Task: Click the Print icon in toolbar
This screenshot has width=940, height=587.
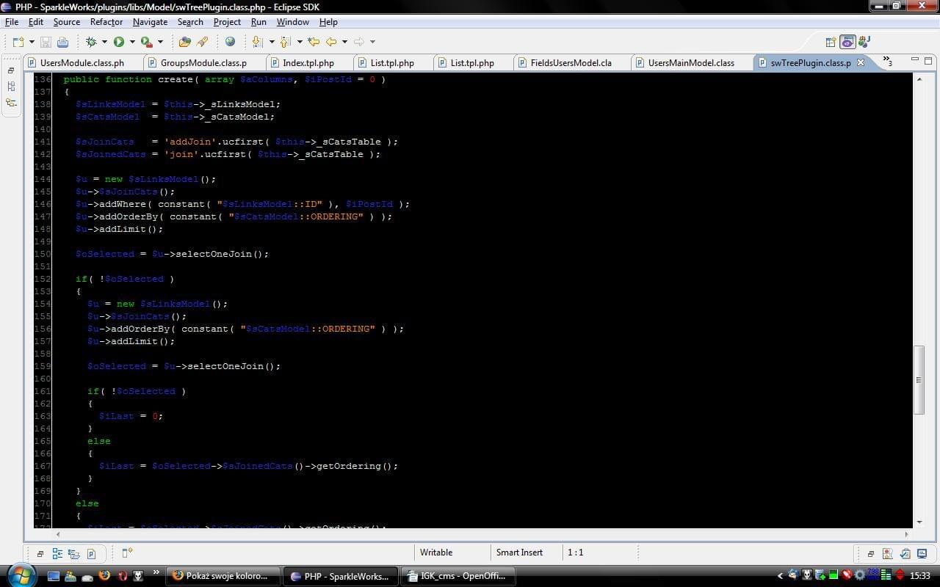Action: (62, 42)
